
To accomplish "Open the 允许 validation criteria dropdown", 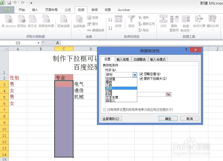I will coord(135,75).
